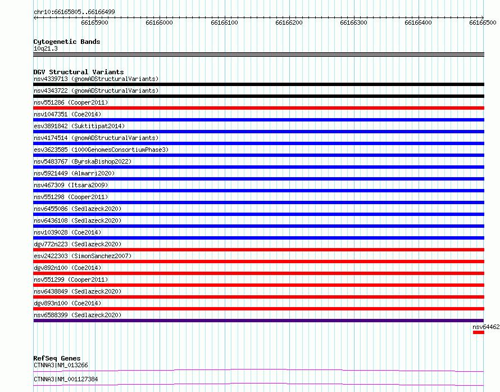This screenshot has height=392, width=500.
Task: Select the Cytogenetic Bands track title
Action: tap(67, 42)
